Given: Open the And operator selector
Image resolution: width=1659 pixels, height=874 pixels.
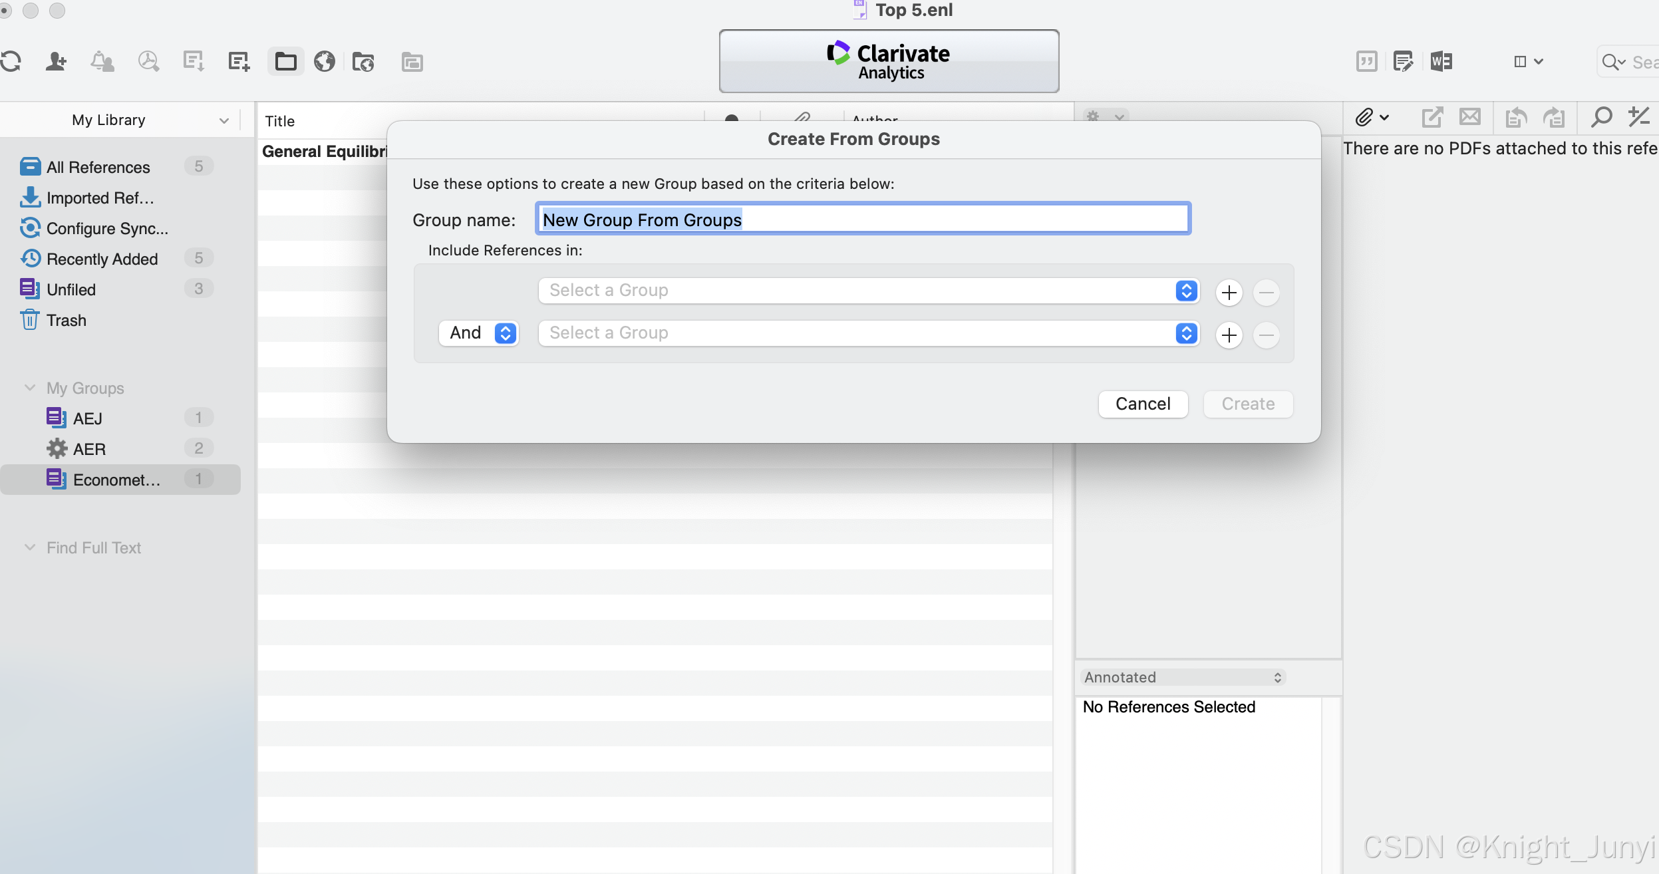Looking at the screenshot, I should pos(479,333).
